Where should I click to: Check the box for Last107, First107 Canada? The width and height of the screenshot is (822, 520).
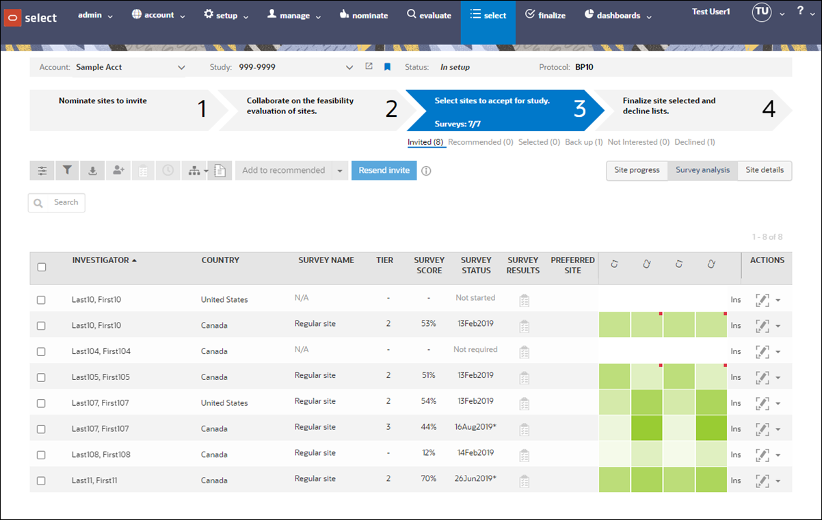point(41,429)
